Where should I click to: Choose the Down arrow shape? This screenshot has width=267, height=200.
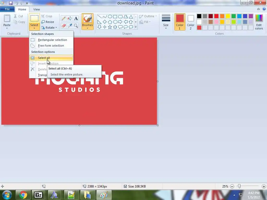pyautogui.click(x=99, y=27)
